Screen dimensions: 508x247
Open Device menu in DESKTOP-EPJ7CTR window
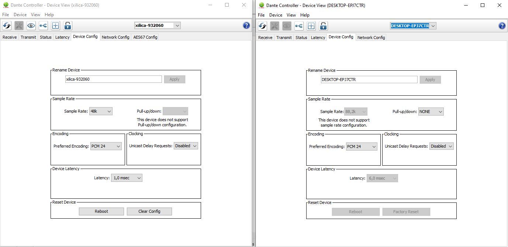click(276, 15)
